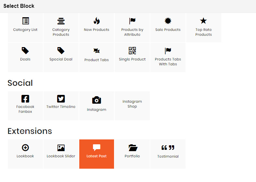Screen dimensions: 256x182
Task: Pick the New Products flame icon
Action: (96, 21)
